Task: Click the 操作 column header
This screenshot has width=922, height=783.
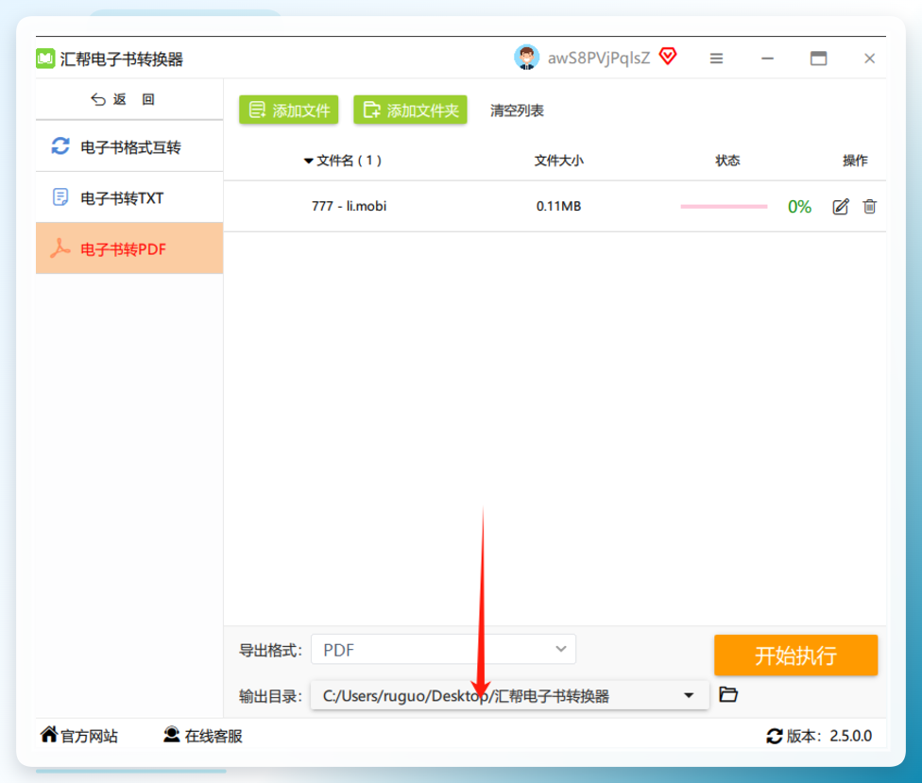Action: coord(855,161)
